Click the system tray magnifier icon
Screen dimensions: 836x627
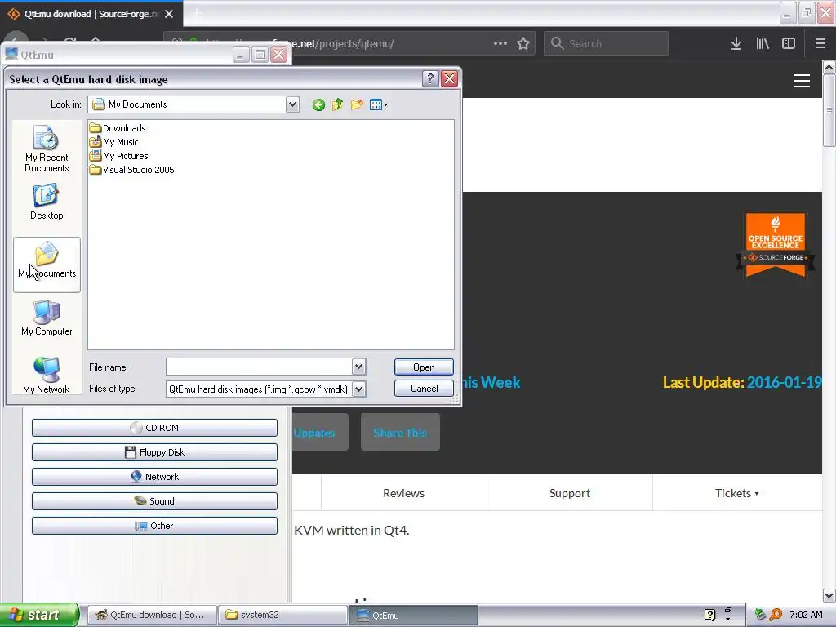pyautogui.click(x=776, y=616)
